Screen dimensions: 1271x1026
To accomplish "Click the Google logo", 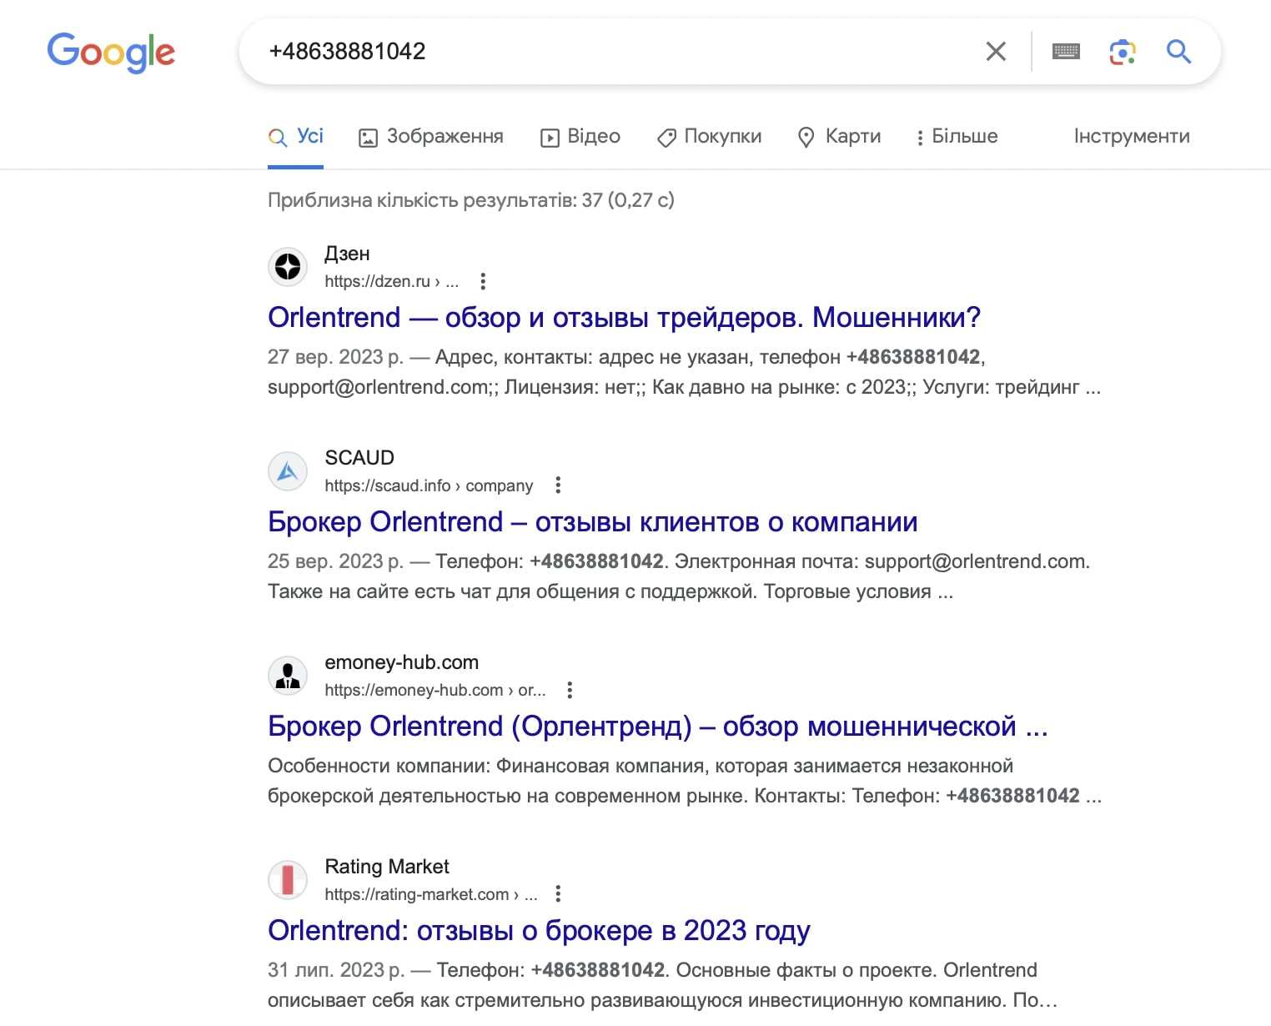I will click(111, 53).
